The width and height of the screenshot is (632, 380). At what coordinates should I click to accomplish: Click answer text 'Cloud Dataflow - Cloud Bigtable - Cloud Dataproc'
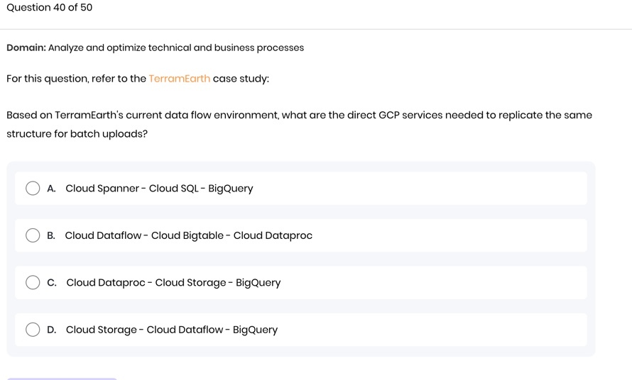189,235
